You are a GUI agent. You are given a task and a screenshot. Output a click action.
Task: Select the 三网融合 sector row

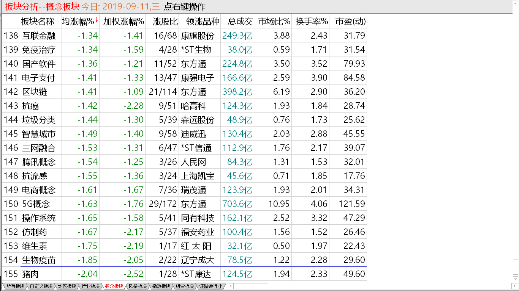(x=185, y=148)
